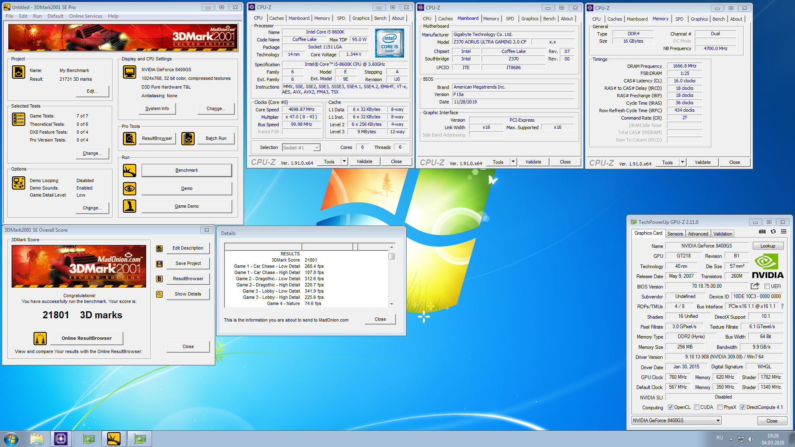The width and height of the screenshot is (795, 447).
Task: Click the CPU-Z taskbar icon
Action: coord(61,439)
